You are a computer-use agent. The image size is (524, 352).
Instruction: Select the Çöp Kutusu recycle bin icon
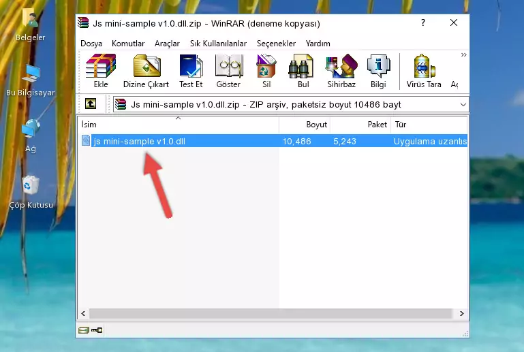31,193
